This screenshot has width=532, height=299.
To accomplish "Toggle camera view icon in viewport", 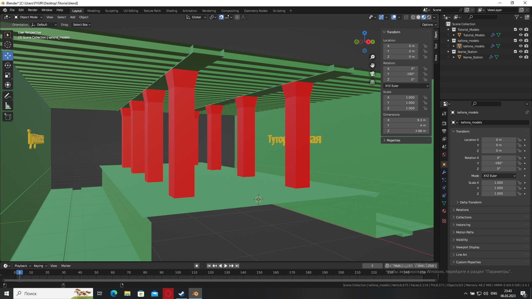I will pyautogui.click(x=372, y=74).
